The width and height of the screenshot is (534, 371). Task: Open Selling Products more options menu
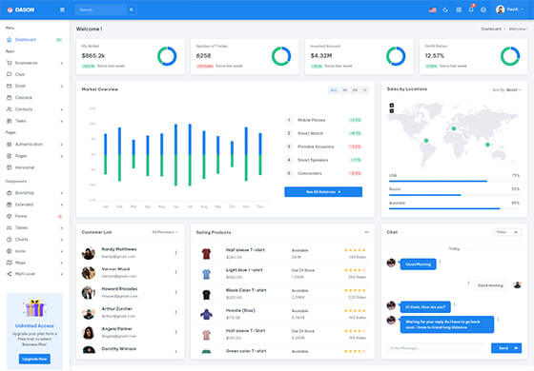pyautogui.click(x=366, y=232)
